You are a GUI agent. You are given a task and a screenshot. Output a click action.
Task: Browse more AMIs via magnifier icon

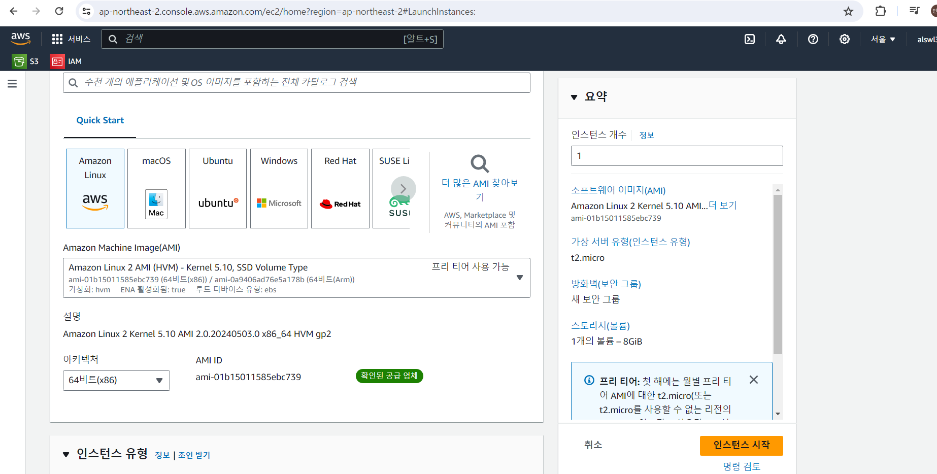point(480,163)
